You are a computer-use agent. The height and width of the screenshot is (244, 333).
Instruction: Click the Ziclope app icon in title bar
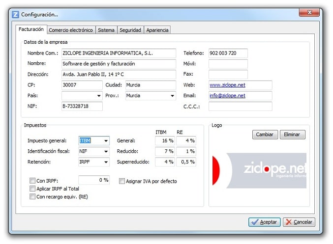click(x=16, y=15)
